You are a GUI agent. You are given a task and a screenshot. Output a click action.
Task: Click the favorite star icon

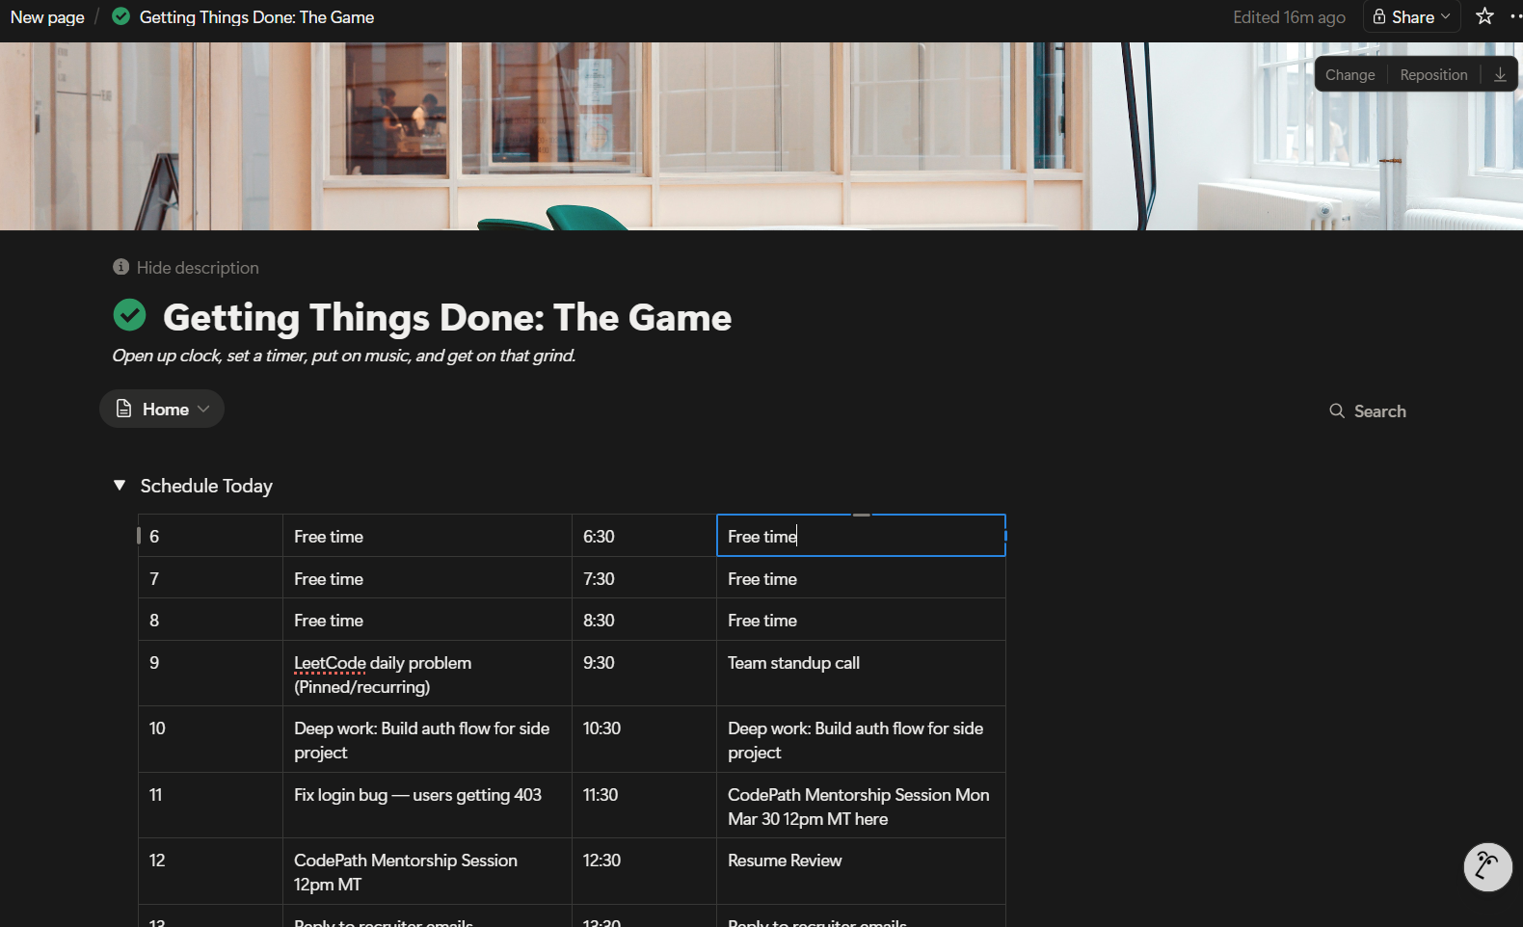tap(1484, 16)
